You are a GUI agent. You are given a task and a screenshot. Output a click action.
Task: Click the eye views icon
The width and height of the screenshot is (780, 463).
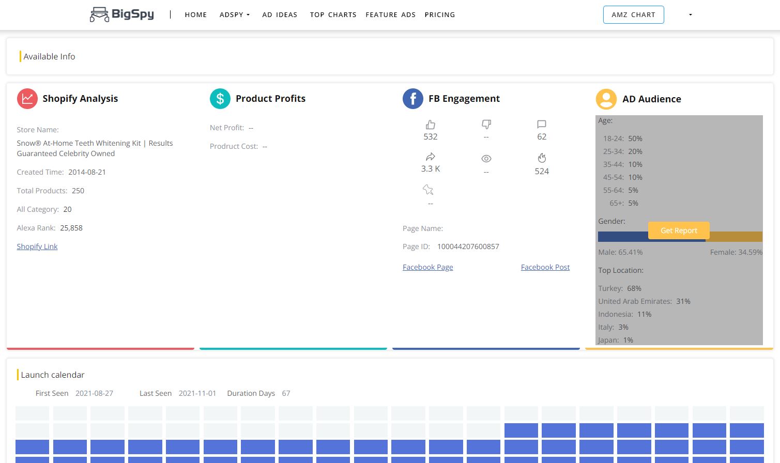(486, 158)
